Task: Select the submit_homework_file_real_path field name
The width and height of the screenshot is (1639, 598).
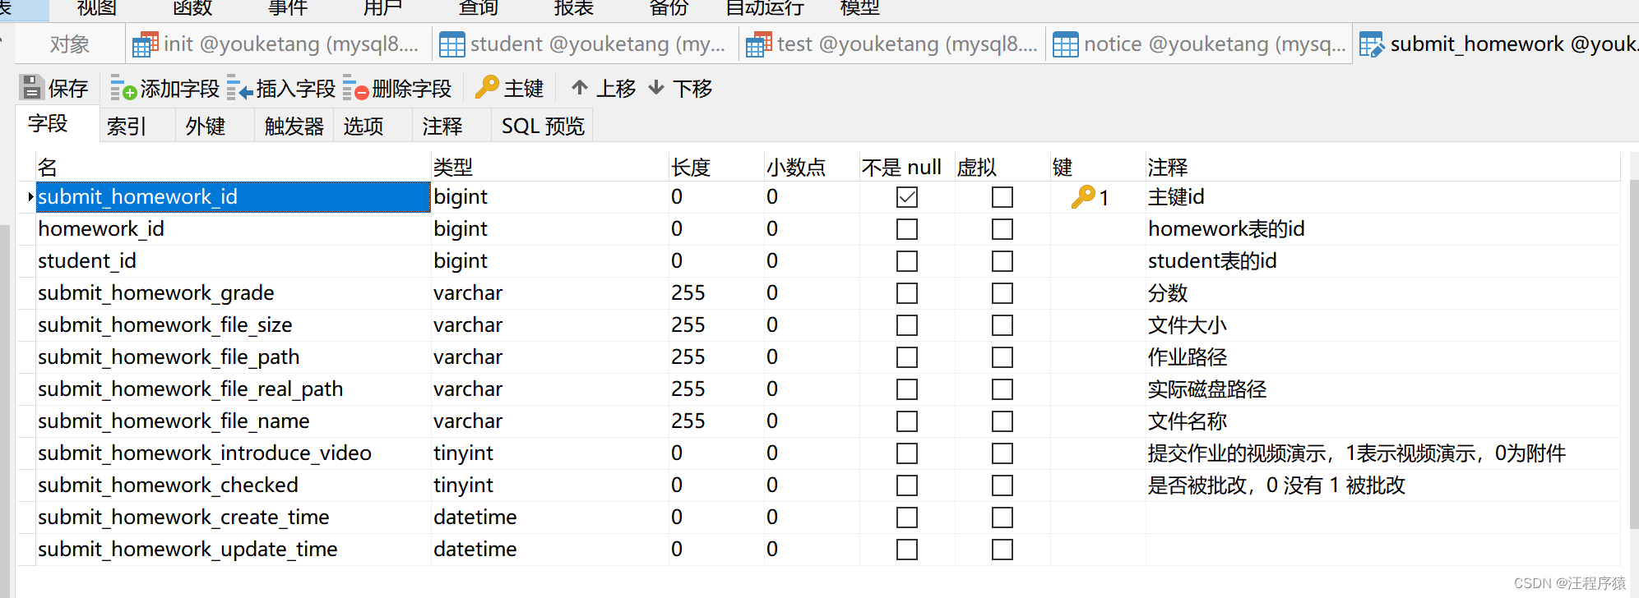Action: click(234, 389)
